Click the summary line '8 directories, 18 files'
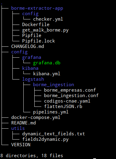This screenshot has width=116, height=159. [32, 156]
